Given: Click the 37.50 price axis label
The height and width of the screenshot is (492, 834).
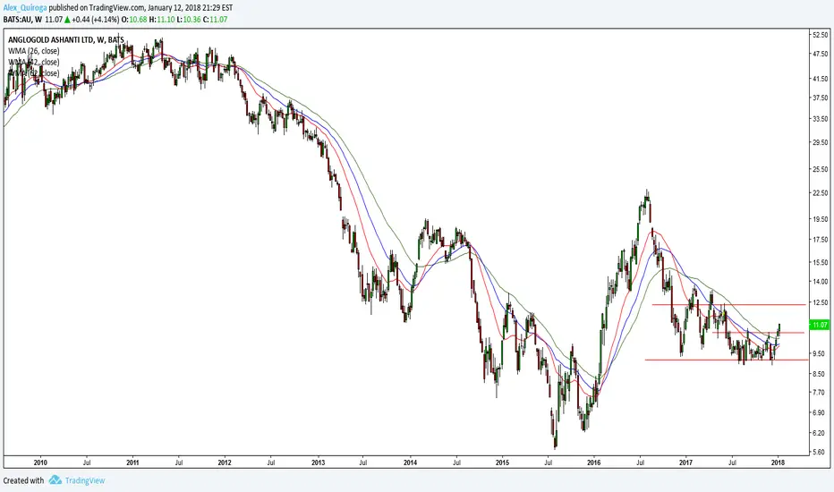Looking at the screenshot, I should tap(820, 98).
